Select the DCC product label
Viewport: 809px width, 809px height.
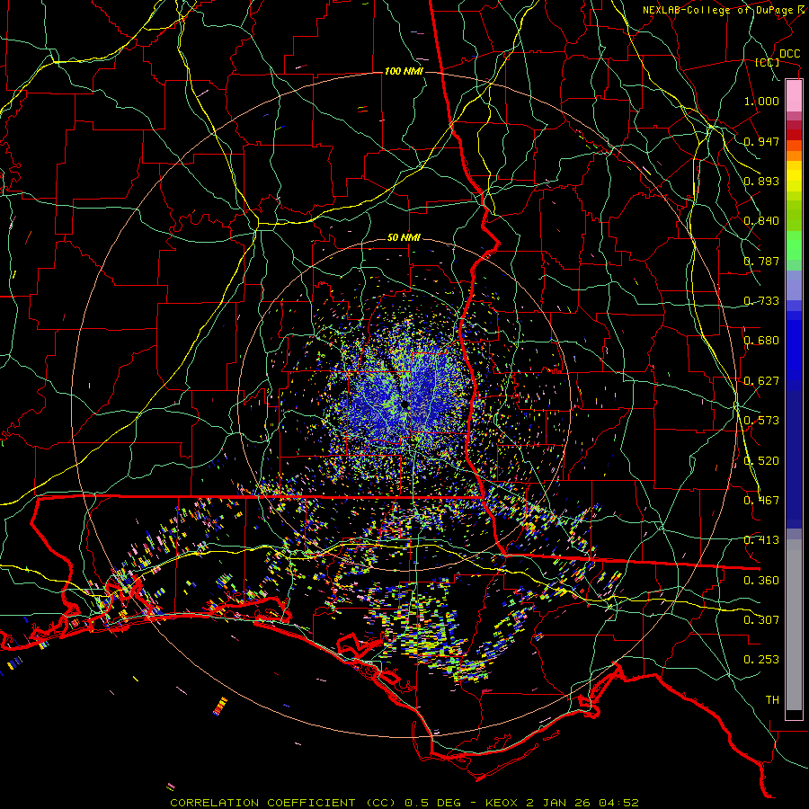[x=789, y=54]
